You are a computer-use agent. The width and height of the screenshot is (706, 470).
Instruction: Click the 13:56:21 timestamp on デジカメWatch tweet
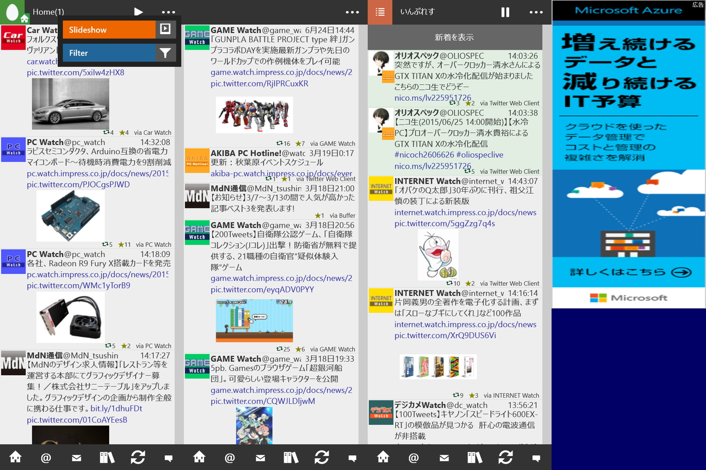522,405
